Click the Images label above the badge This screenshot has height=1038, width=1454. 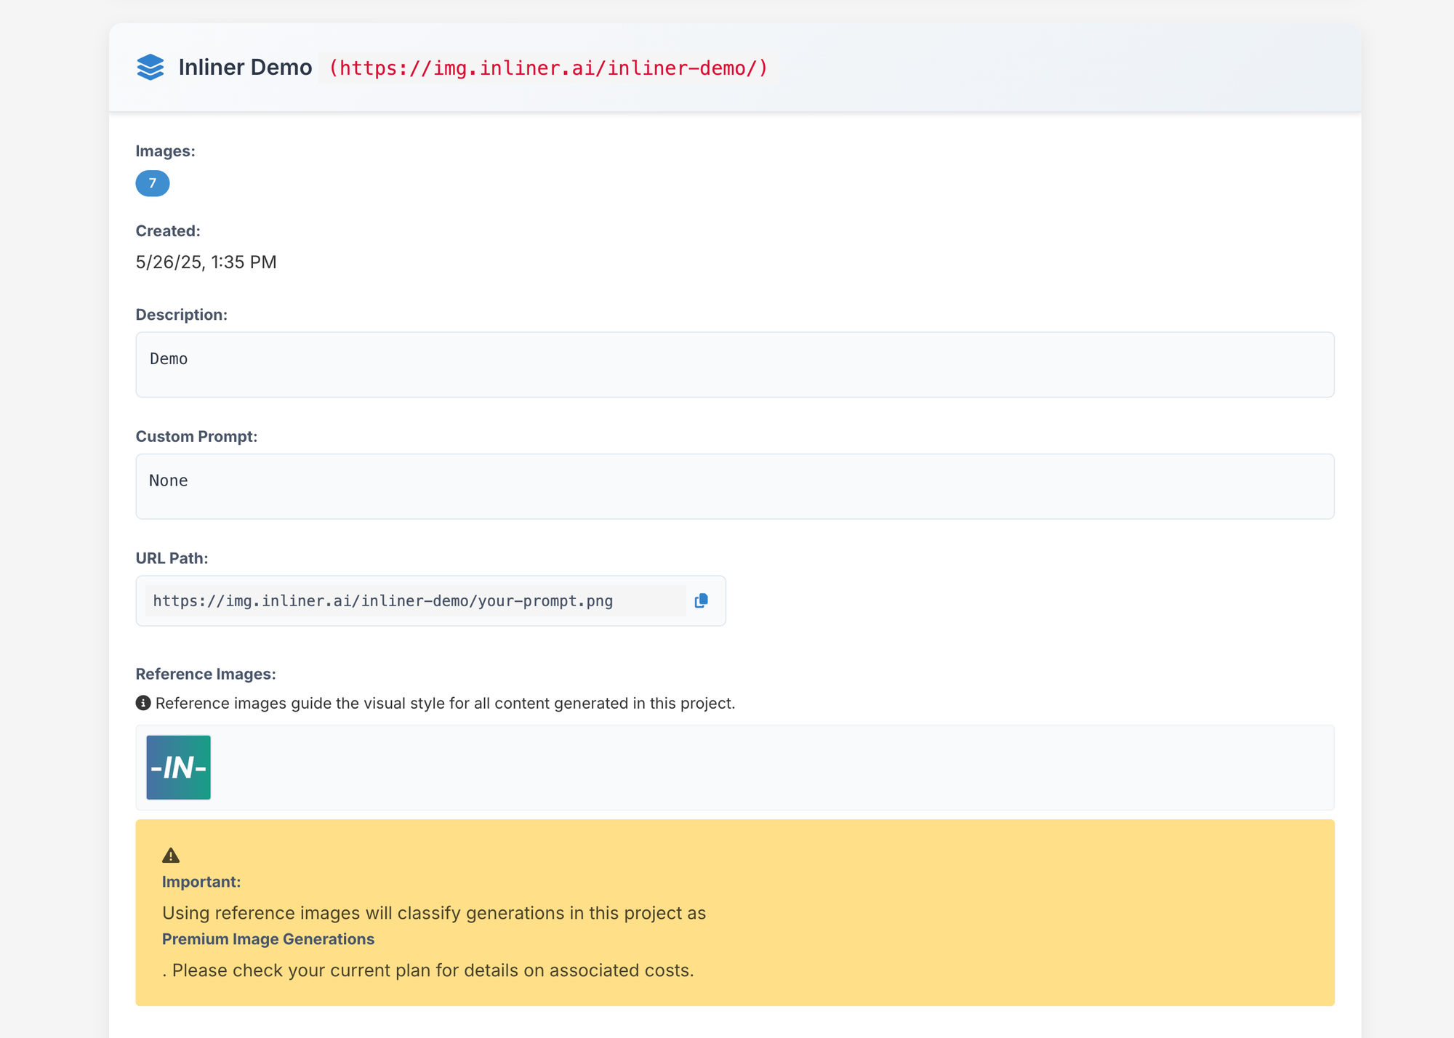tap(165, 150)
